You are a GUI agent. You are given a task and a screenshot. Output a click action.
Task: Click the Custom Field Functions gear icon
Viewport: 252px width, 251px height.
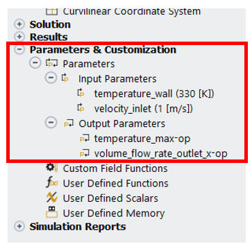(51, 168)
